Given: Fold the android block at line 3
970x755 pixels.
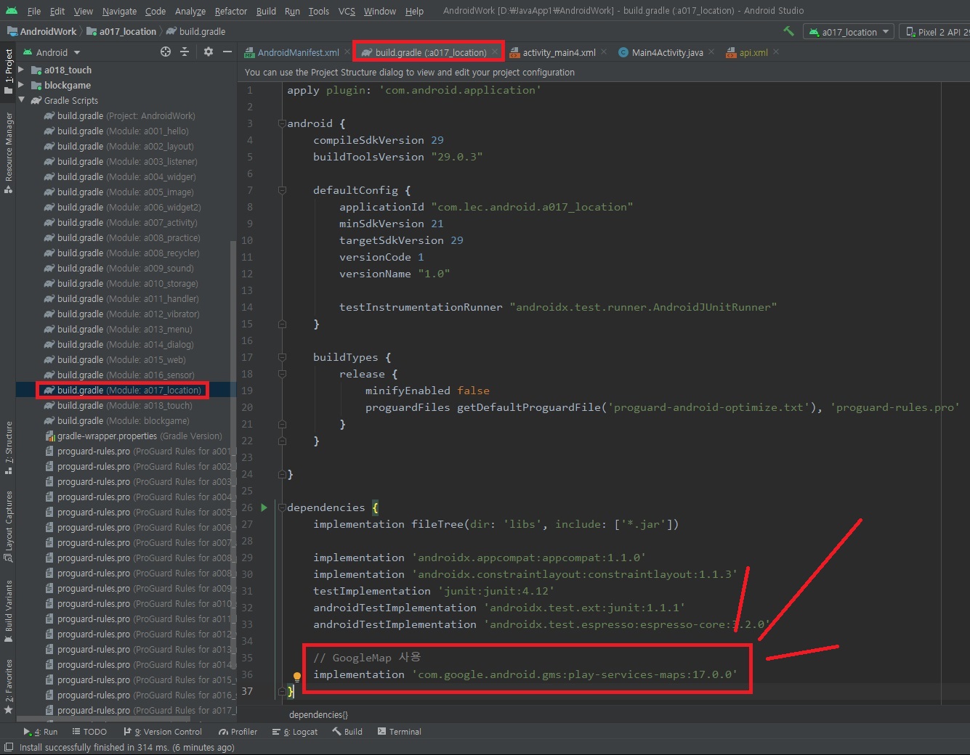Looking at the screenshot, I should pyautogui.click(x=282, y=123).
